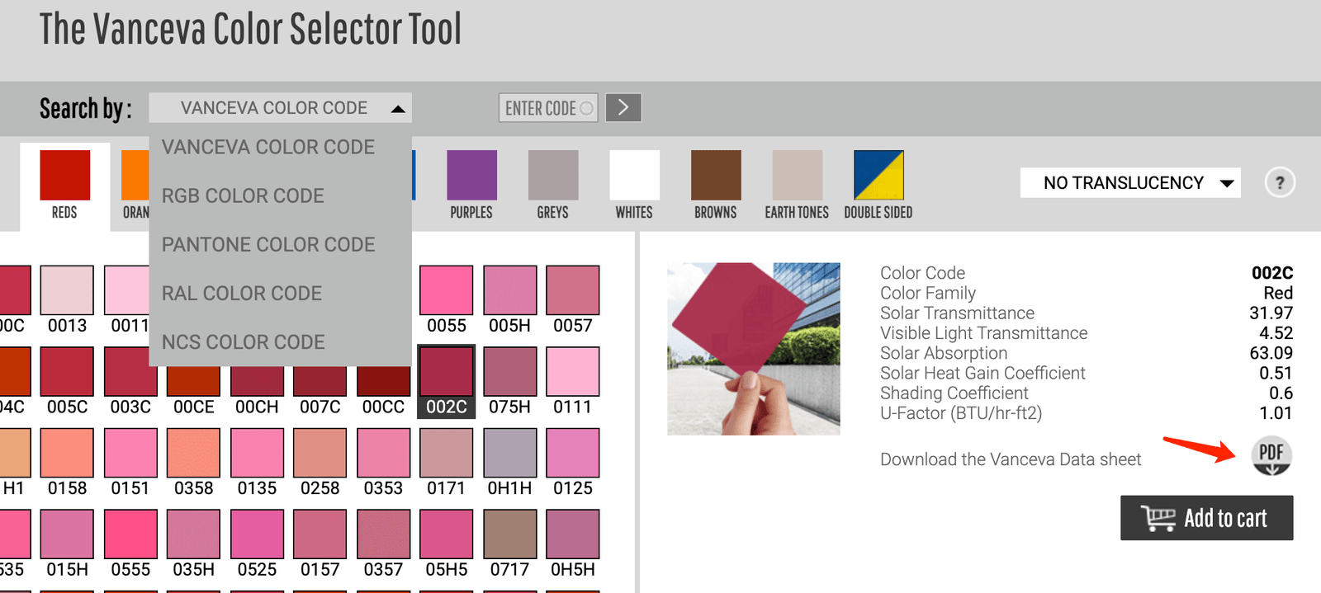Click the Enter Code input field
The width and height of the screenshot is (1321, 593).
(542, 108)
